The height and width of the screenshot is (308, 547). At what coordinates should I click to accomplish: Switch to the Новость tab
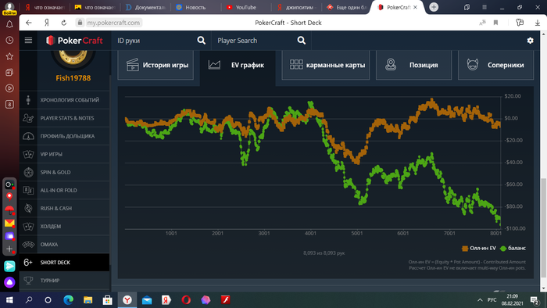point(195,7)
